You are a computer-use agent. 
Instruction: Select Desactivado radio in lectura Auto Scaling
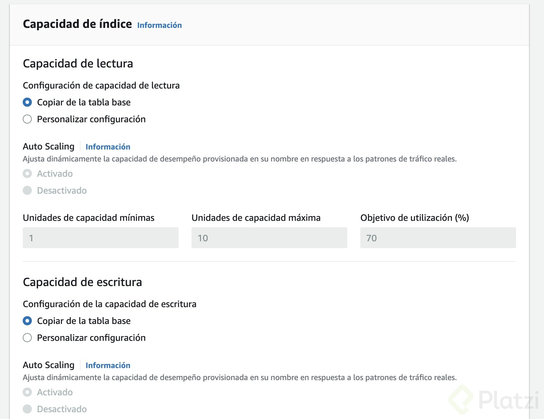27,191
